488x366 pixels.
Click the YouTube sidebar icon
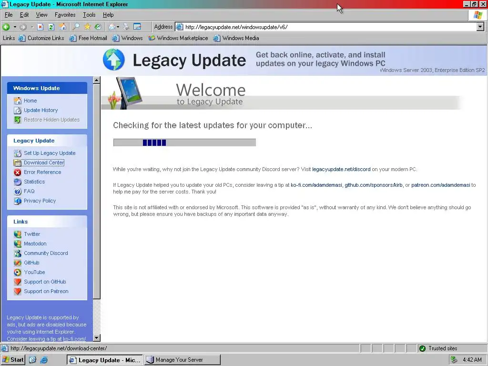point(18,272)
